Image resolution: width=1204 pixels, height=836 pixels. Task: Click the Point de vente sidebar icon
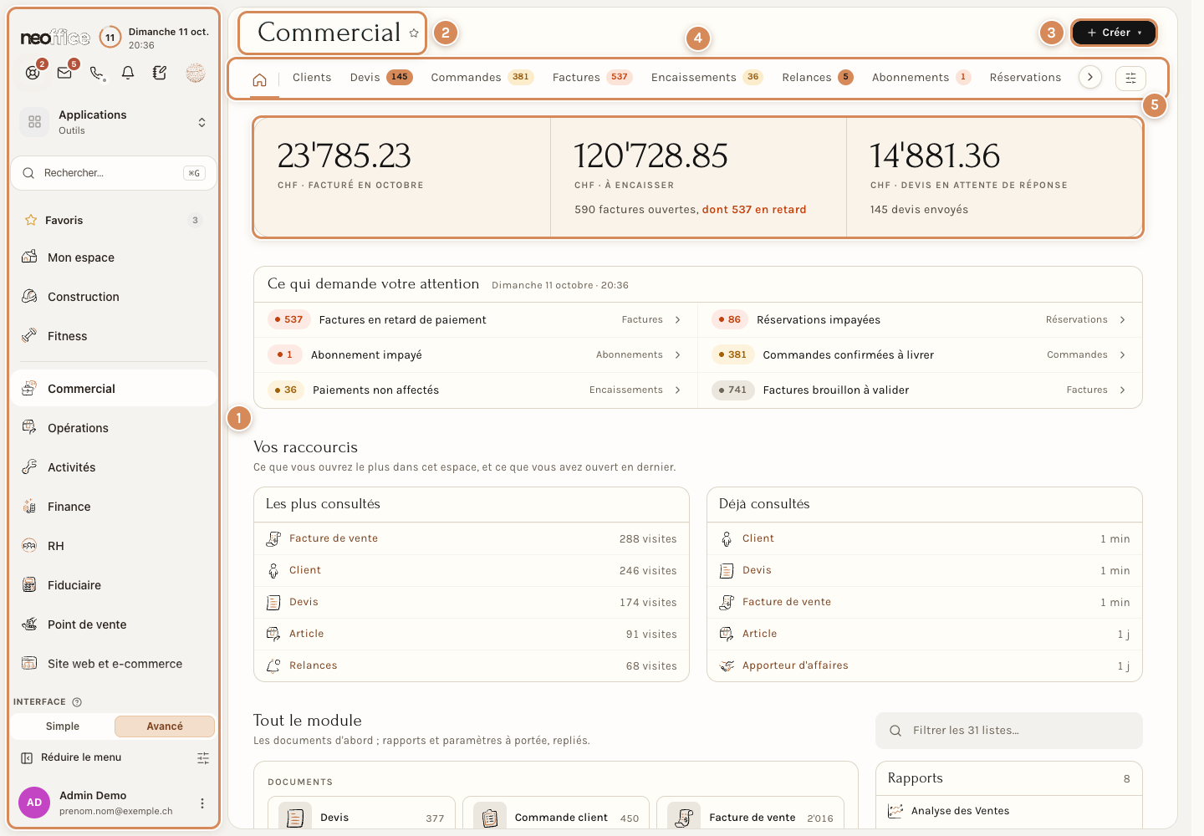click(29, 624)
